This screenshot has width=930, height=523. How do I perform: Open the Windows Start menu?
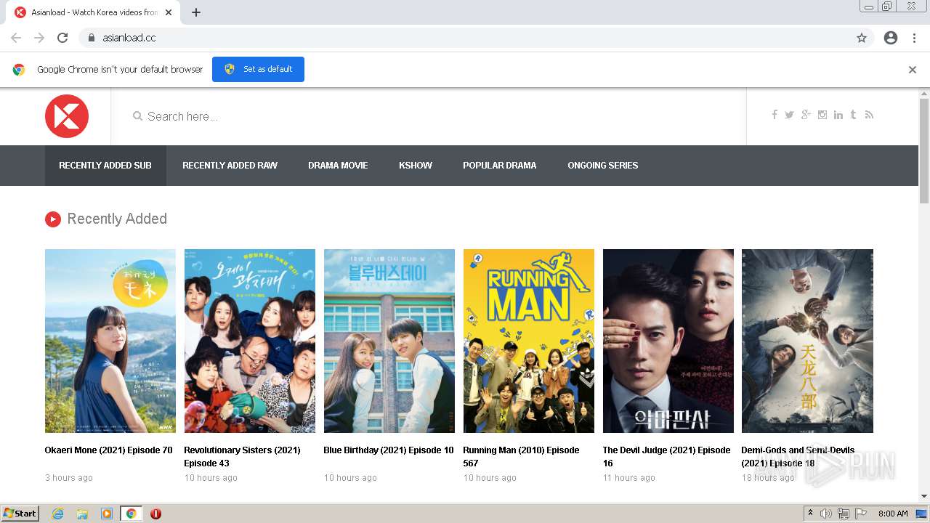[20, 514]
